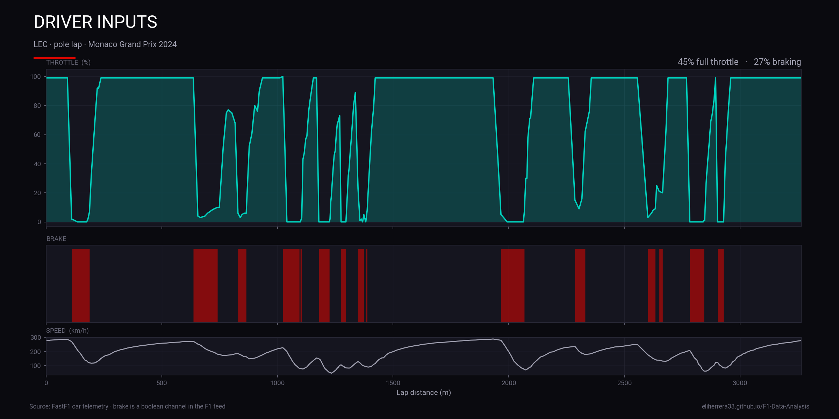839x419 pixels.
Task: Click the first brake zone bar near 150 m
Action: (81, 286)
